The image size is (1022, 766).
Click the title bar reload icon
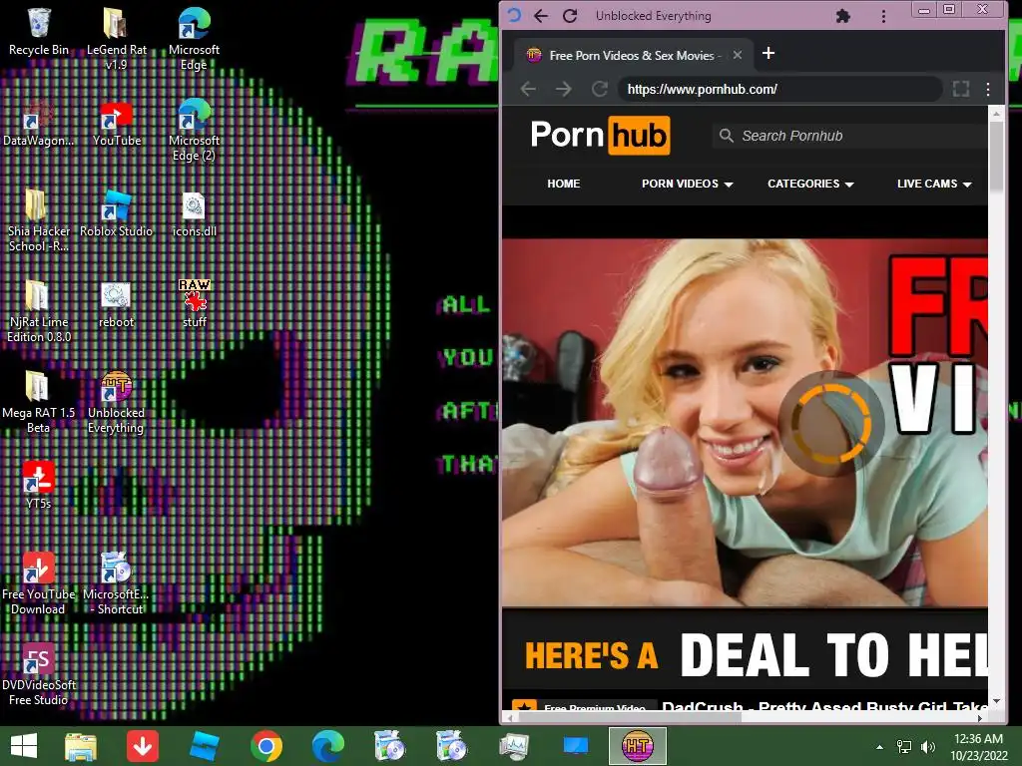pyautogui.click(x=570, y=16)
